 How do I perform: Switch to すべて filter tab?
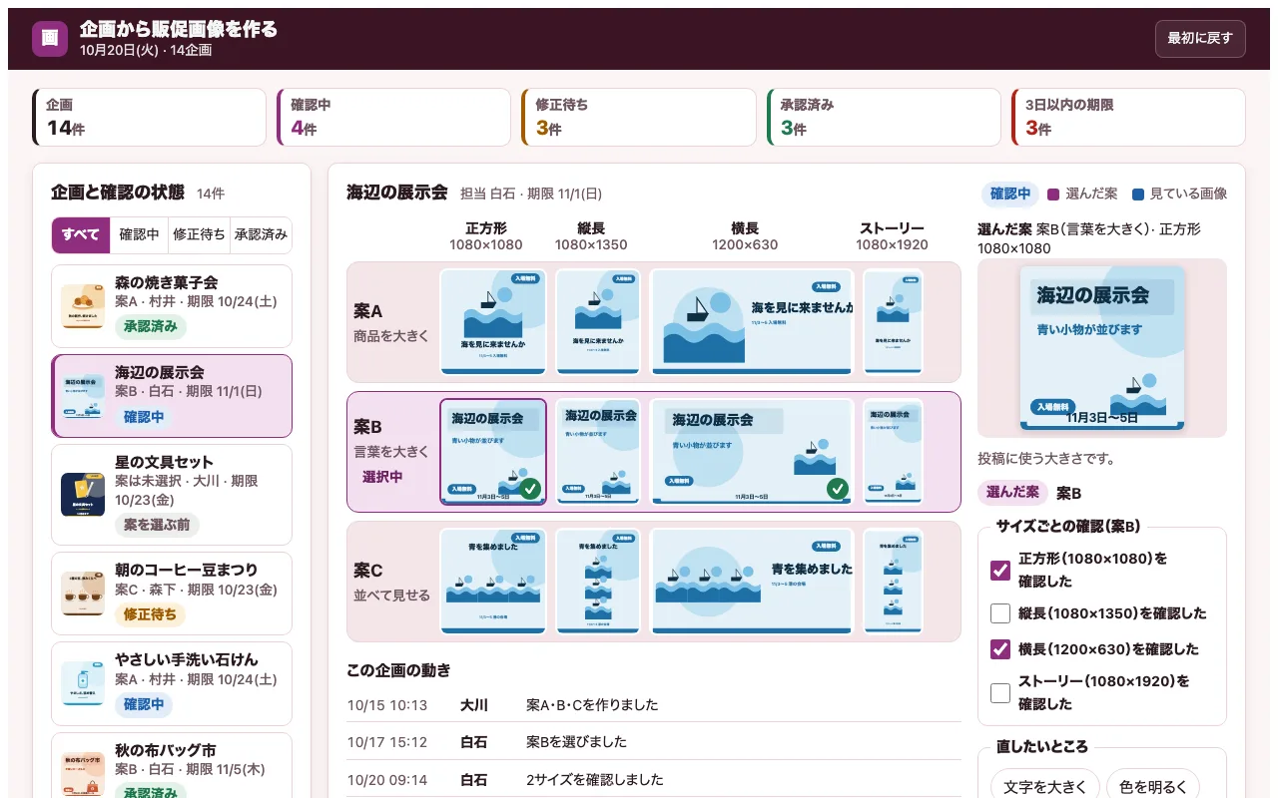81,235
